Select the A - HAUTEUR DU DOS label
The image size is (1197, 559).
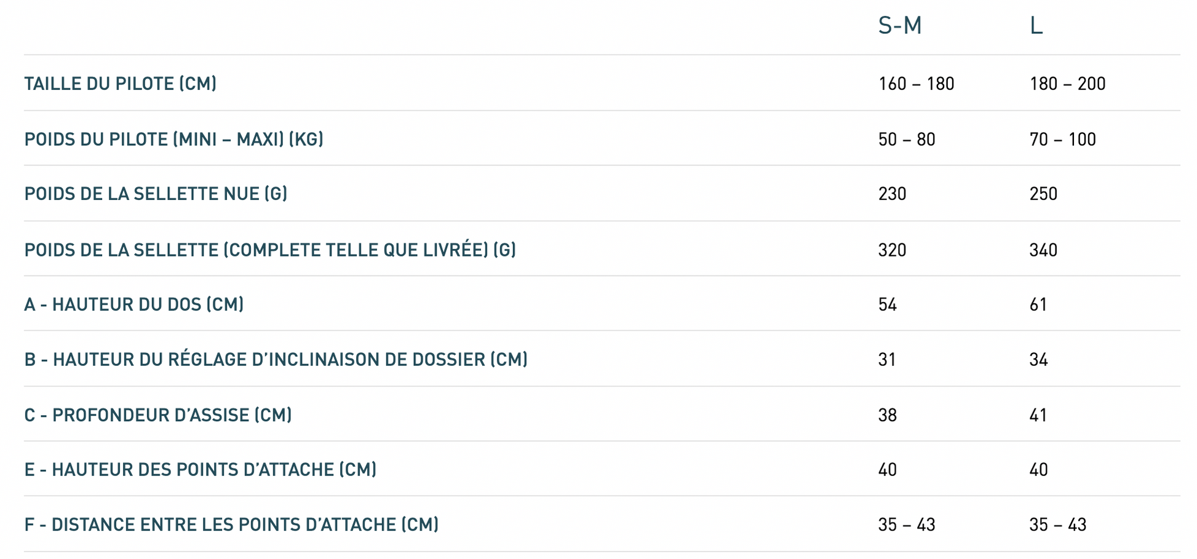(134, 304)
